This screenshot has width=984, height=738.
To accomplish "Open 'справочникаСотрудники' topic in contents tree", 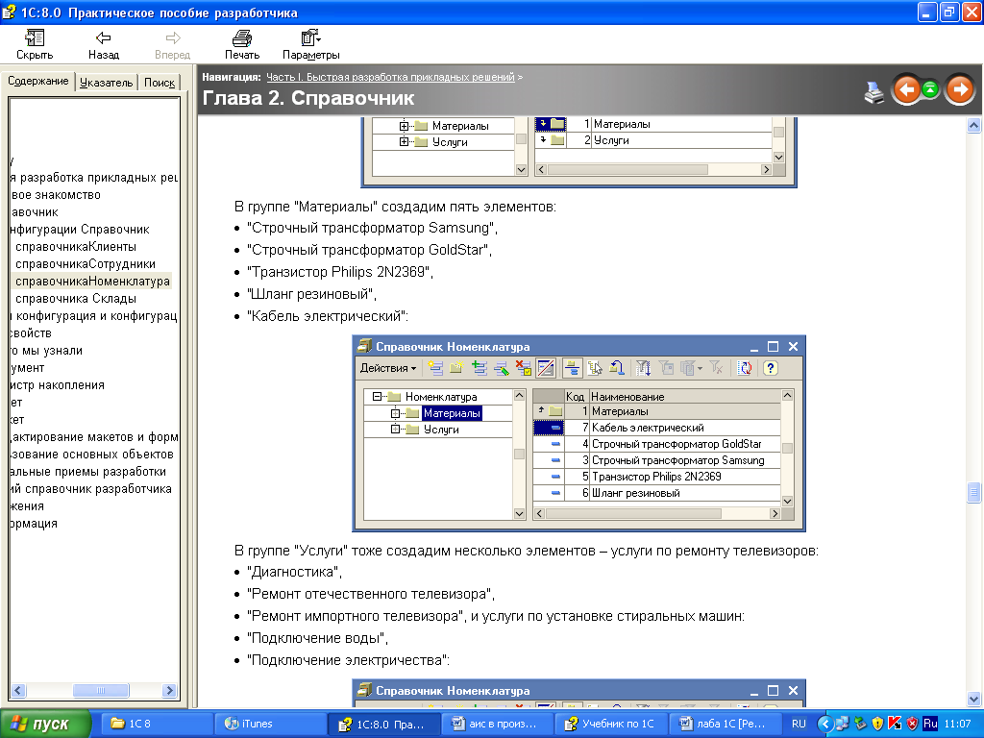I will tap(86, 264).
